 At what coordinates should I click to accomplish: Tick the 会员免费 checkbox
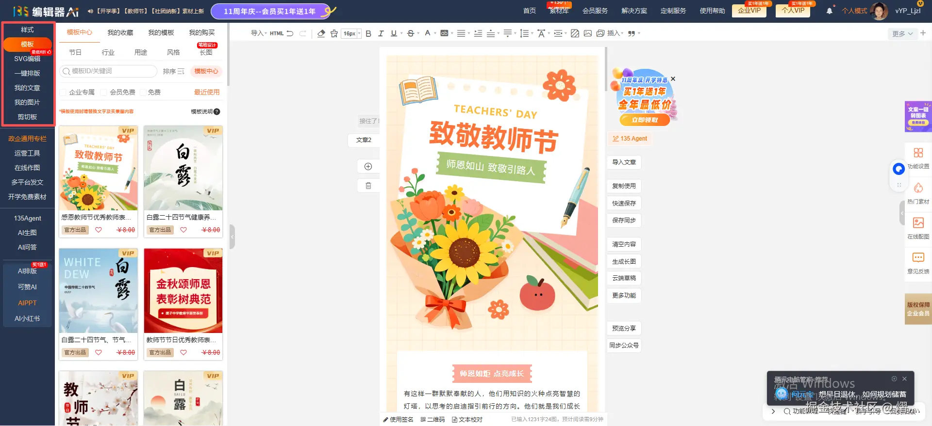pos(103,92)
